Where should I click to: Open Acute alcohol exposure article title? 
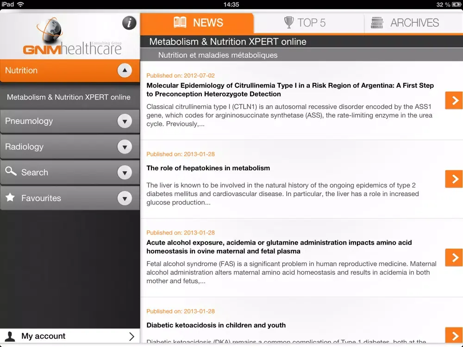click(279, 247)
